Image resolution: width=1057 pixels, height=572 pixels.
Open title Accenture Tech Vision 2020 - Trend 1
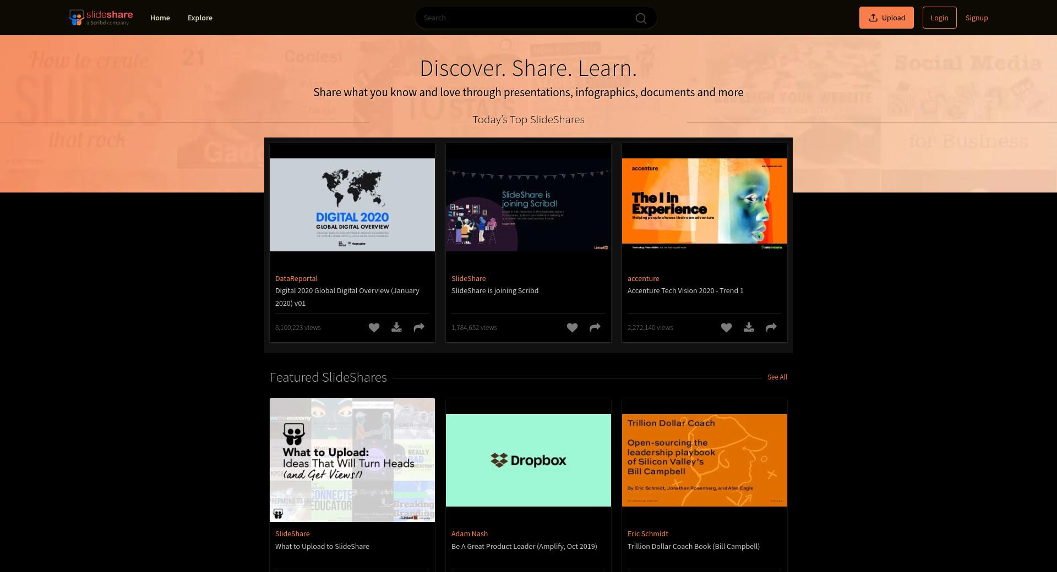pyautogui.click(x=685, y=290)
